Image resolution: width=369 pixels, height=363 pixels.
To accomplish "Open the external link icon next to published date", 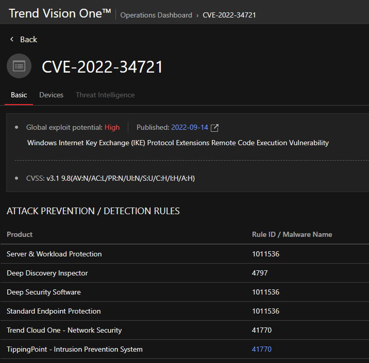I will 215,128.
